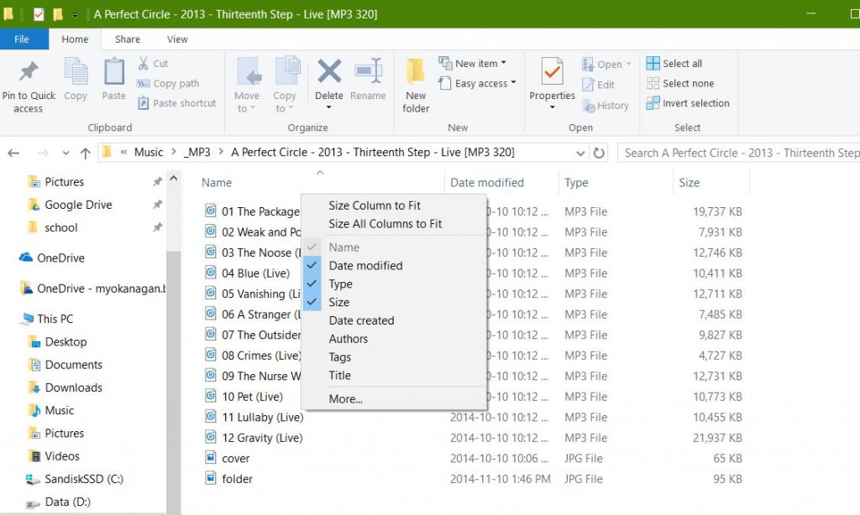Click the Select all icon
This screenshot has height=515, width=860.
coord(653,63)
